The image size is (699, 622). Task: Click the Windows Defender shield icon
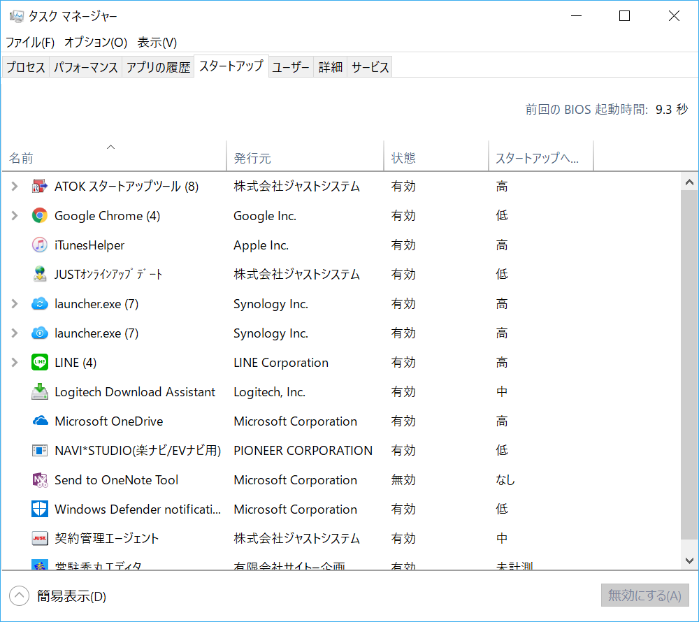(40, 509)
